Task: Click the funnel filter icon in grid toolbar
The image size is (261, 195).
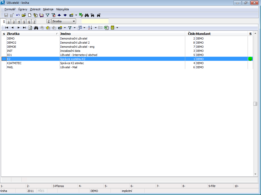Action: click(x=70, y=28)
